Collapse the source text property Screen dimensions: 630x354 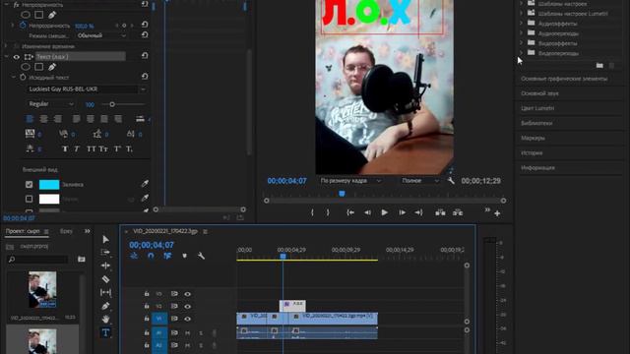(14, 77)
